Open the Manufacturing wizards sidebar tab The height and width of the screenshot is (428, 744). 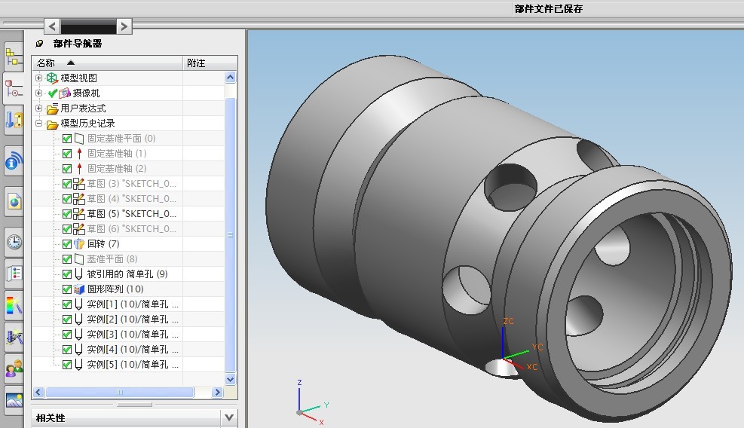pos(14,337)
